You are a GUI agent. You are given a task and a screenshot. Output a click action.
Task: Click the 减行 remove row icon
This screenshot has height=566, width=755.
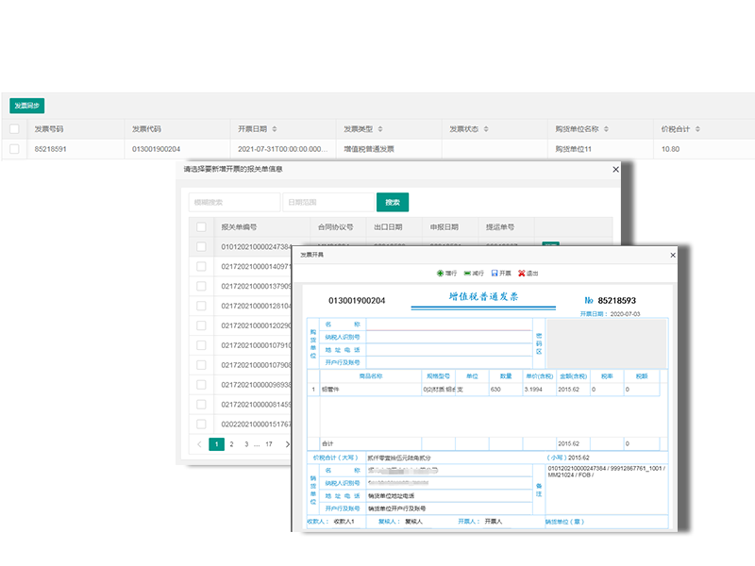click(467, 274)
